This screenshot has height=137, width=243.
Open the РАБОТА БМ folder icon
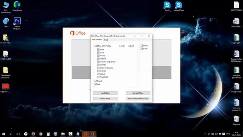[x=6, y=55]
